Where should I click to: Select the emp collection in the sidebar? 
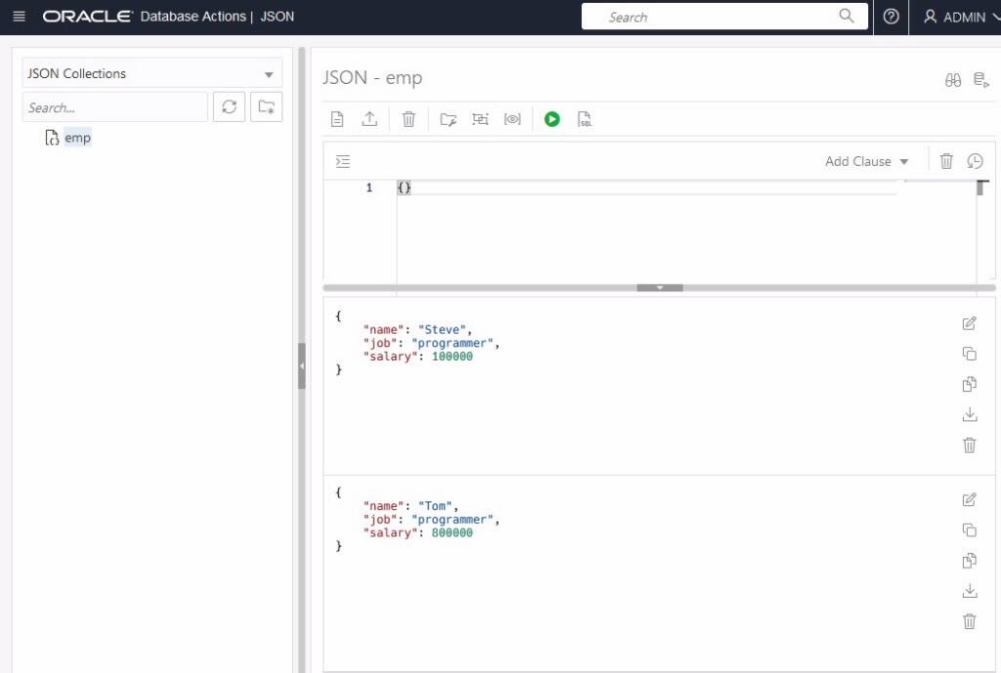[x=77, y=138]
